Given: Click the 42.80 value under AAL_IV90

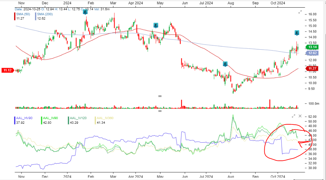Looking at the screenshot, I should [47, 122].
